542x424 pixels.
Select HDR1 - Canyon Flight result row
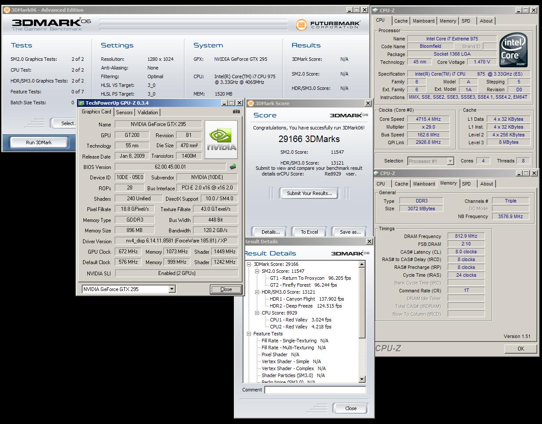[x=307, y=299]
